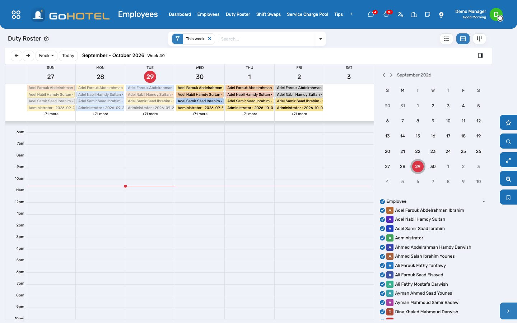Expand the bottom right side panel arrow

coord(508,311)
